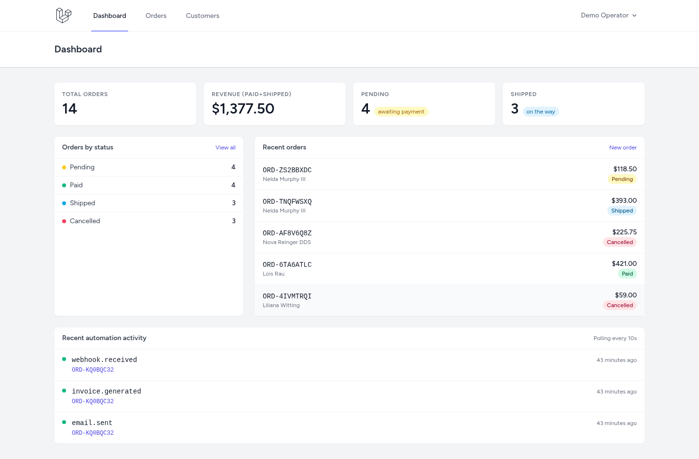Click the $393.00 order amount
This screenshot has height=459, width=699.
pyautogui.click(x=624, y=200)
